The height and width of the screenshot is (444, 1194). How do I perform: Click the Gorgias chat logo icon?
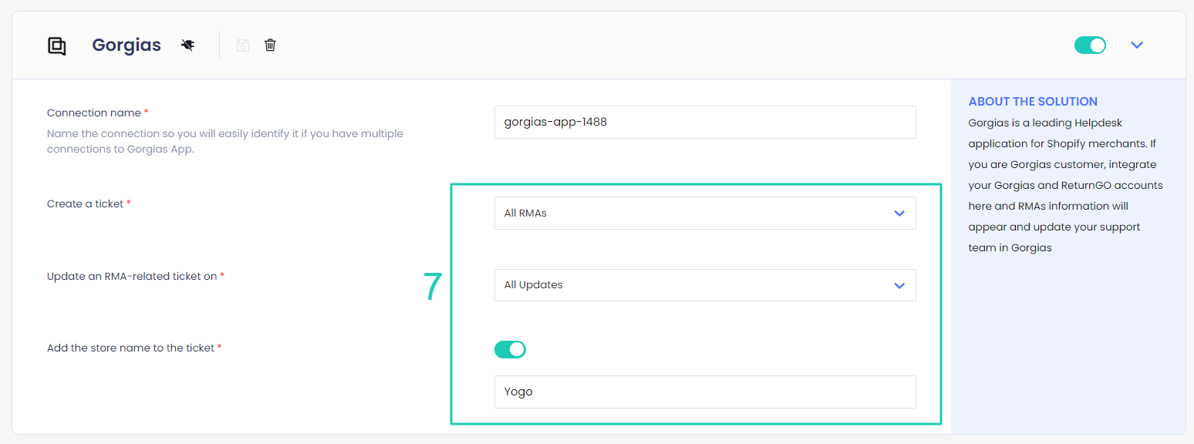(57, 45)
